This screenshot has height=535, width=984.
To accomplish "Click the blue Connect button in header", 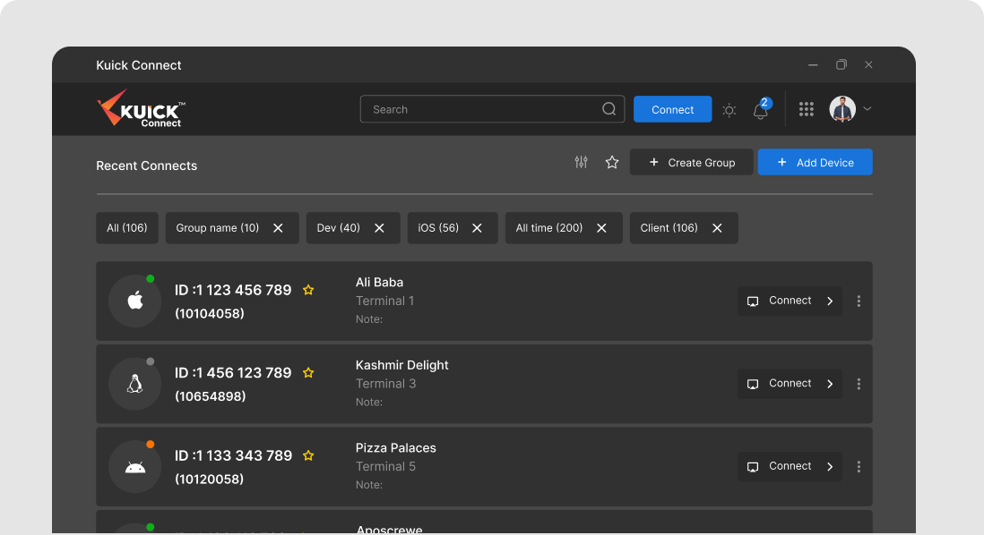I will (673, 110).
